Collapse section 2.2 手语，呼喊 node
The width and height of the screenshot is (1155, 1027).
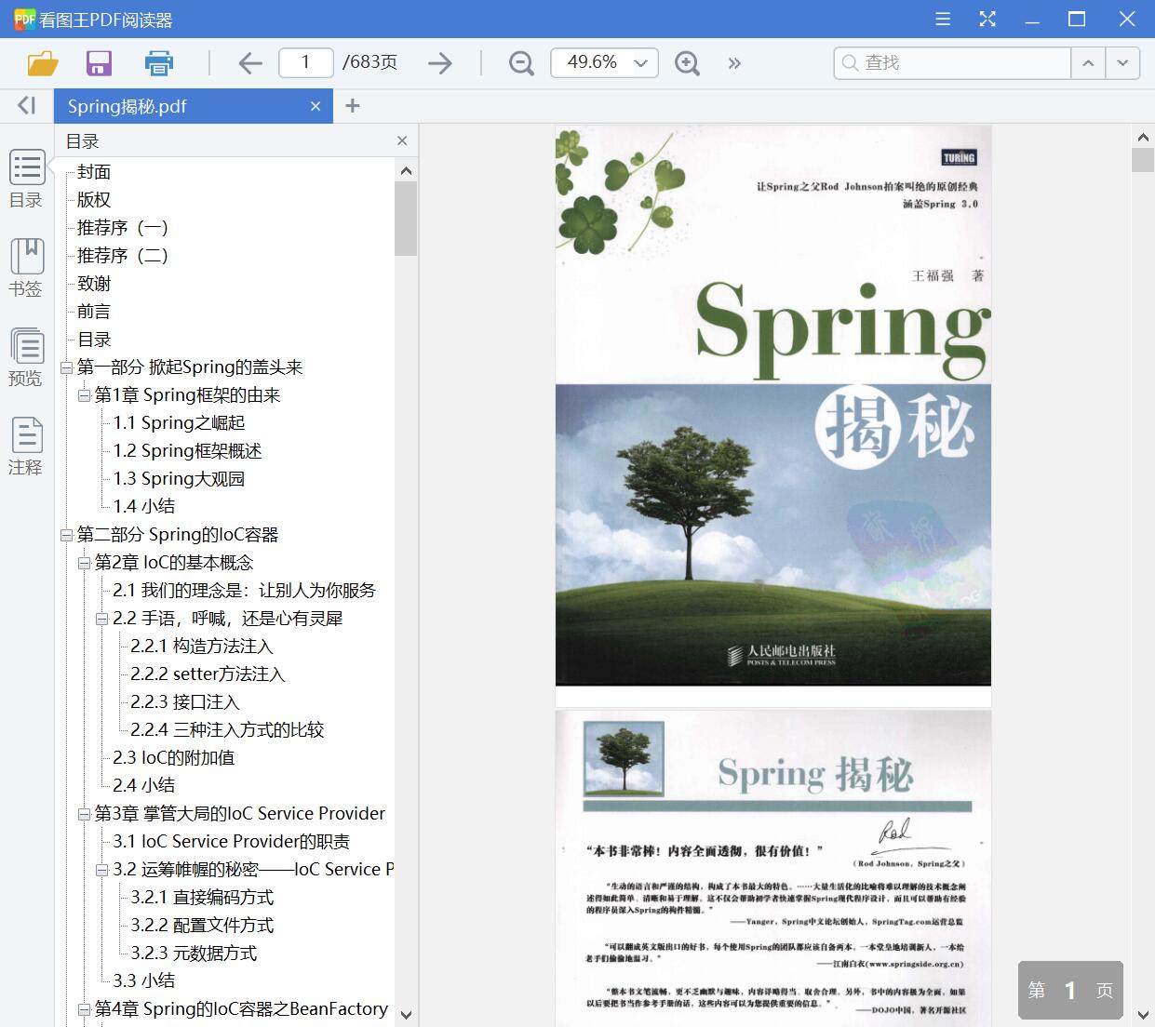[102, 619]
